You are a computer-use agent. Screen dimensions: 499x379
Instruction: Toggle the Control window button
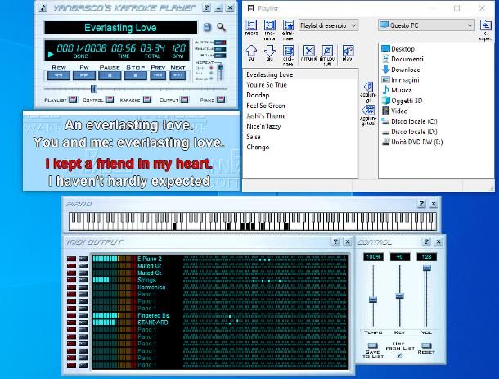110,100
